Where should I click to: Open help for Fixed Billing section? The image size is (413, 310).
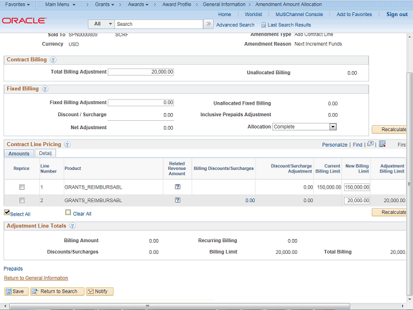point(45,88)
